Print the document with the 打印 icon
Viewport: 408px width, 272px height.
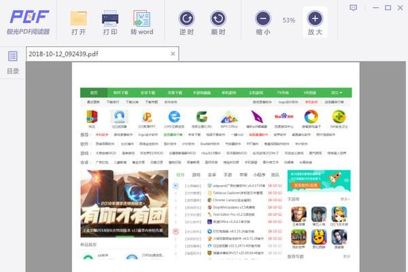[x=110, y=18]
